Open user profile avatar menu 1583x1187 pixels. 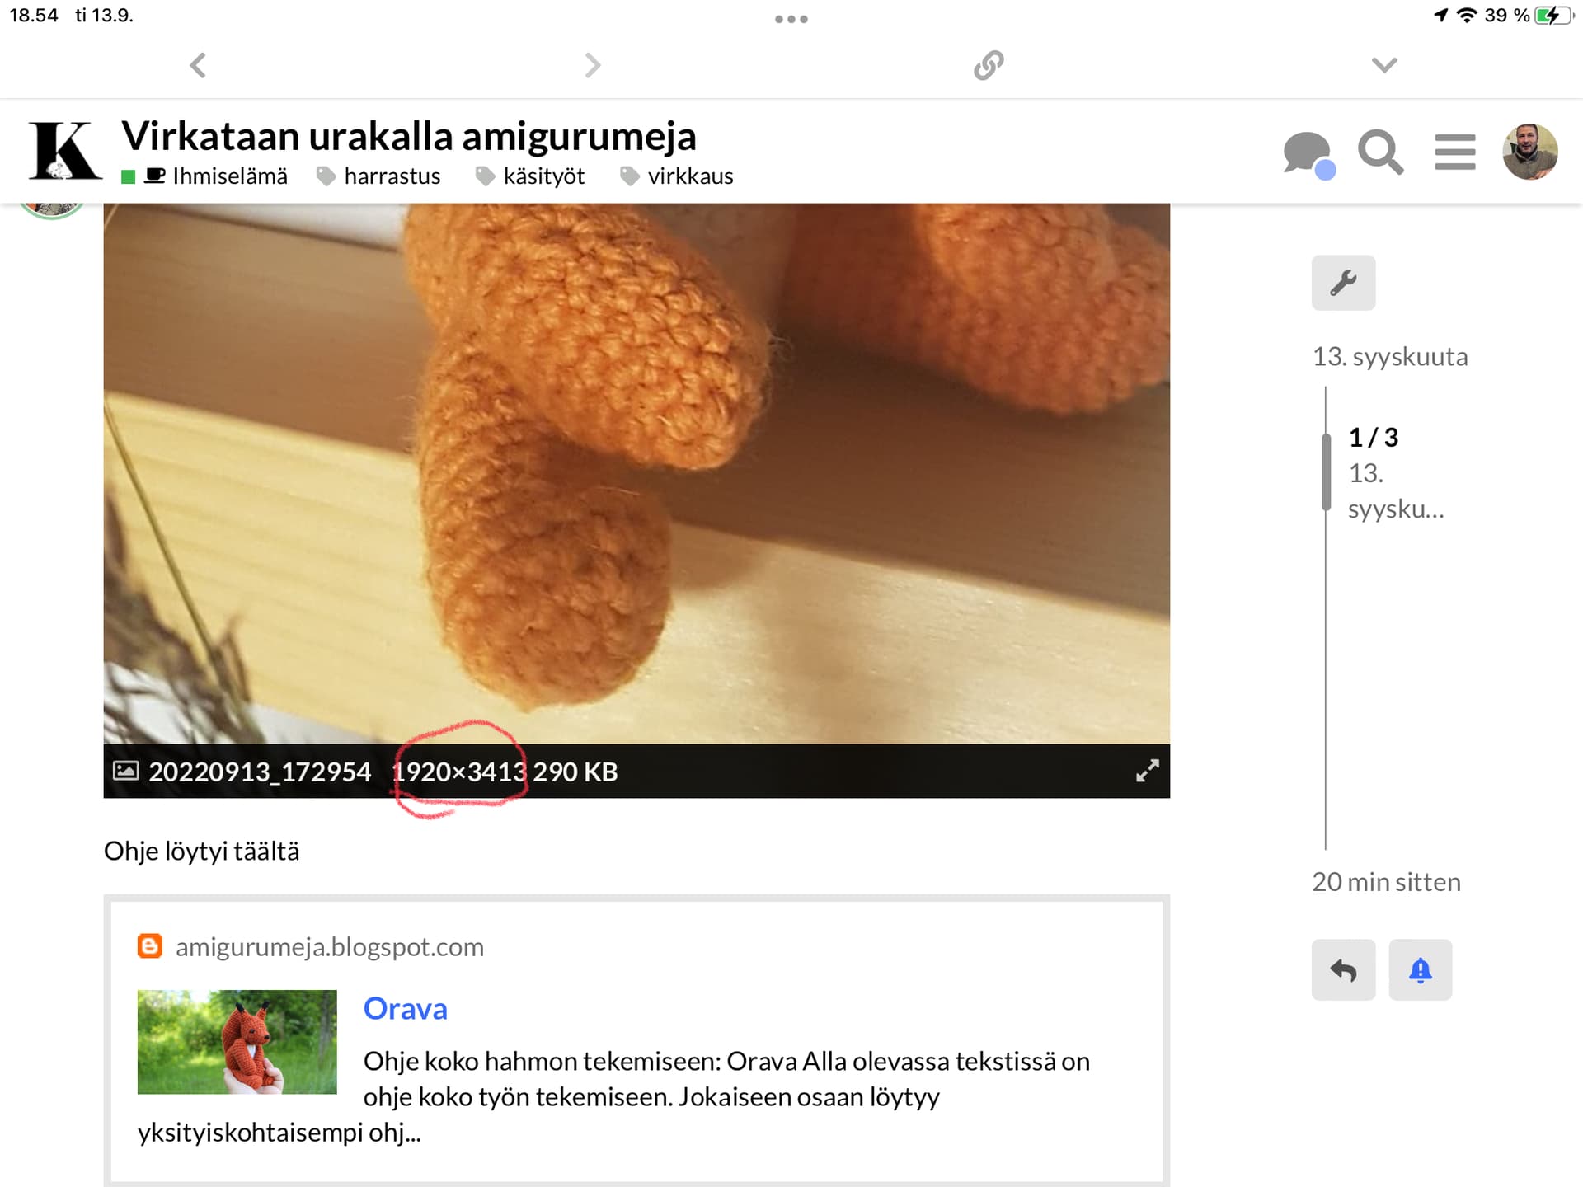pos(1529,152)
